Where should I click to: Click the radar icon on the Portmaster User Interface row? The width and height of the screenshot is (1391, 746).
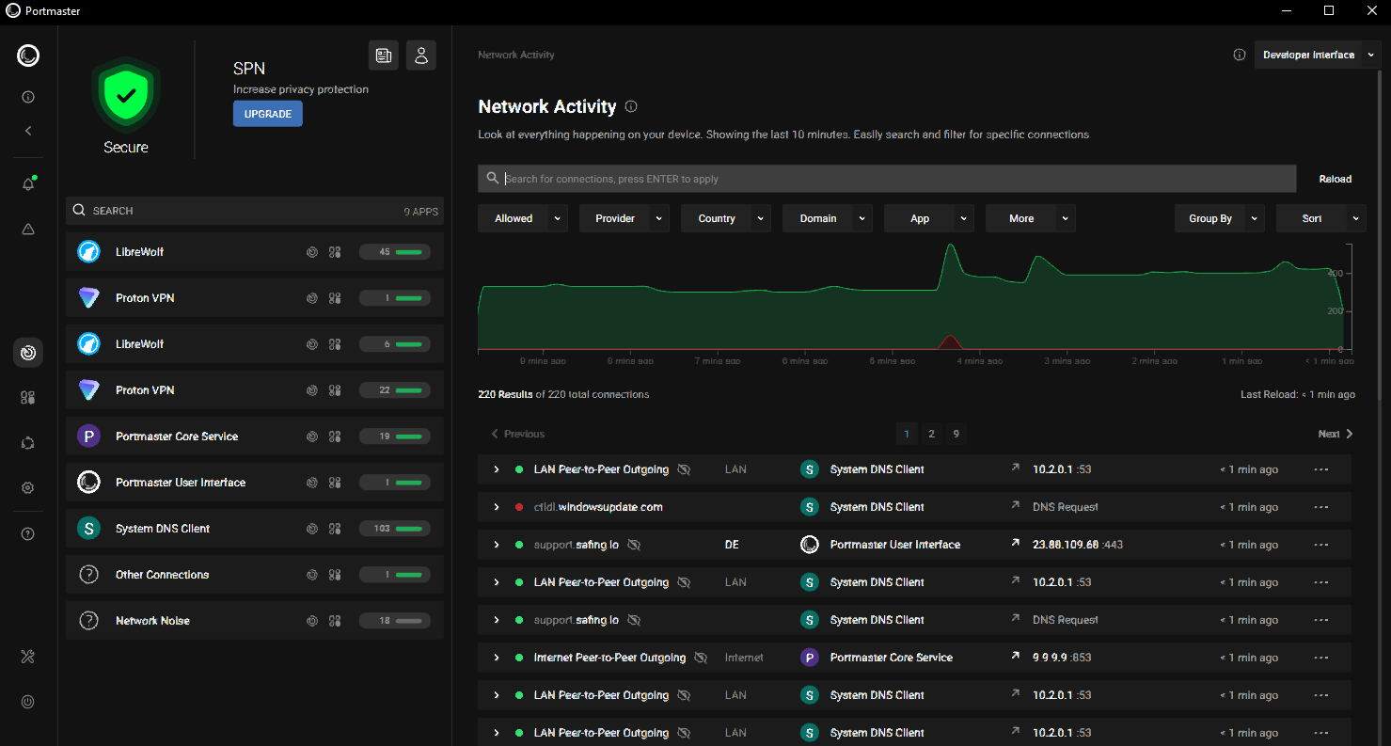point(312,483)
